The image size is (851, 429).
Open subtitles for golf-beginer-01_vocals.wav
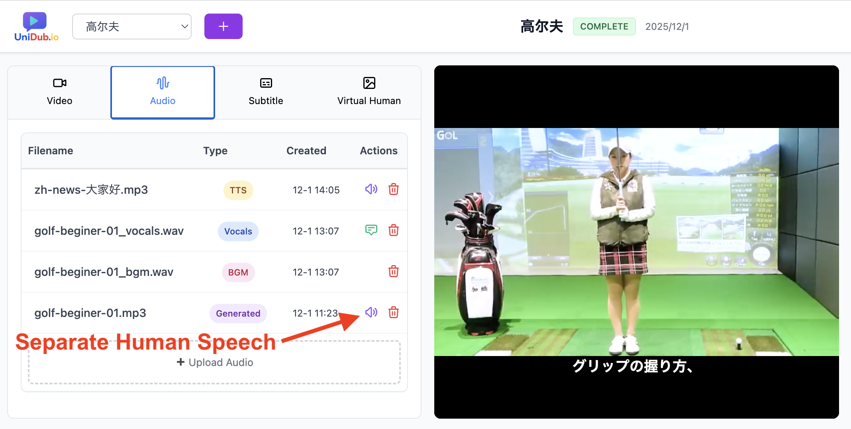371,230
